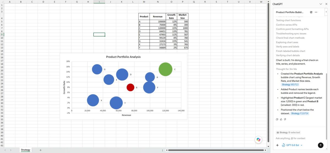The width and height of the screenshot is (330, 153).
Task: Copy the ChatGPT response
Action: click(x=277, y=119)
